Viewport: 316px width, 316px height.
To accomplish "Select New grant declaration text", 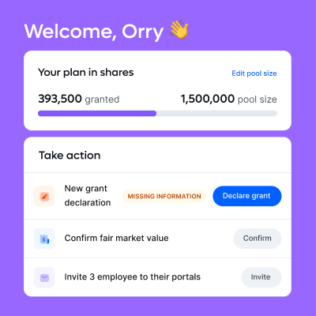I will click(x=88, y=195).
